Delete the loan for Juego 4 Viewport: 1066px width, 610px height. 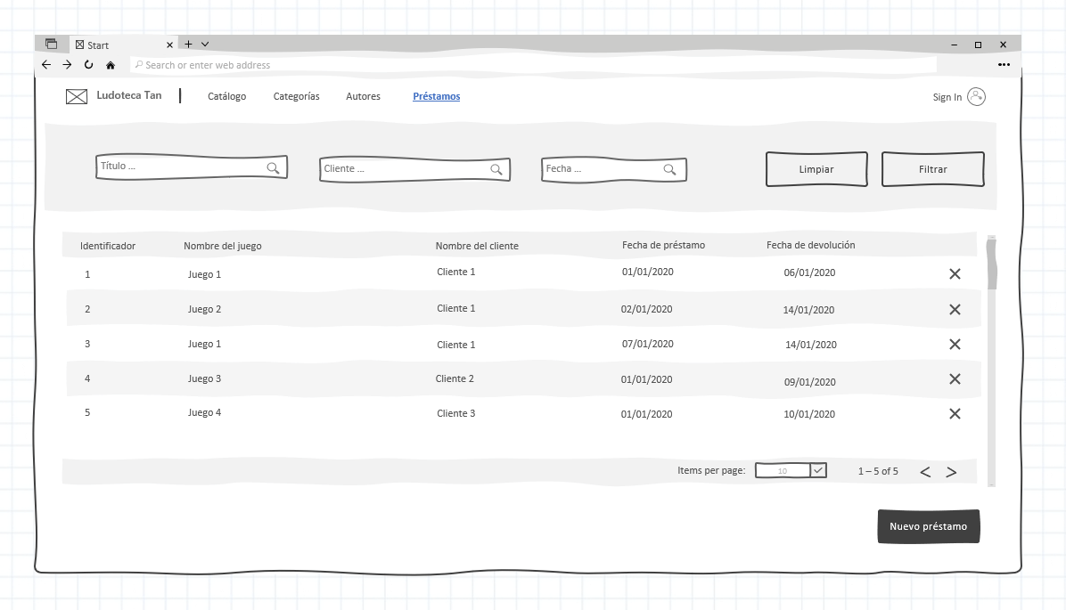click(x=955, y=414)
